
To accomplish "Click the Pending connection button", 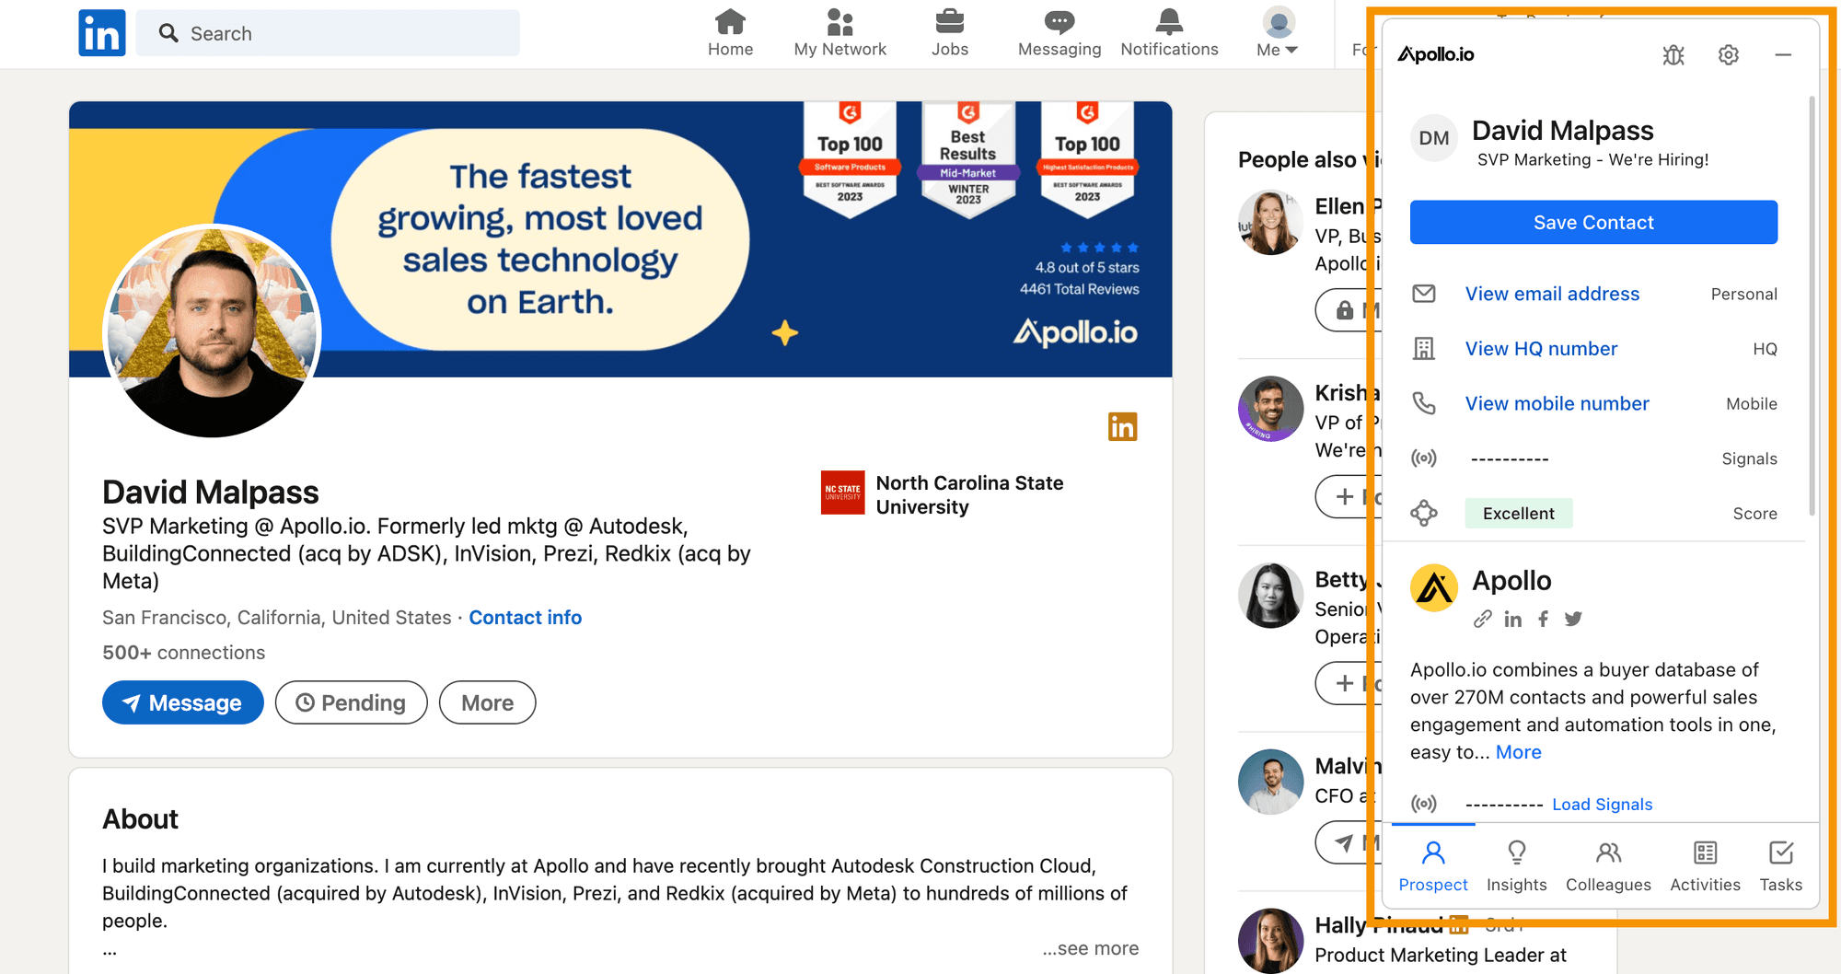I will (352, 702).
